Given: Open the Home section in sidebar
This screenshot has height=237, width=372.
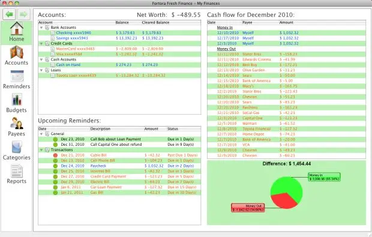Looking at the screenshot, I should coord(16,32).
